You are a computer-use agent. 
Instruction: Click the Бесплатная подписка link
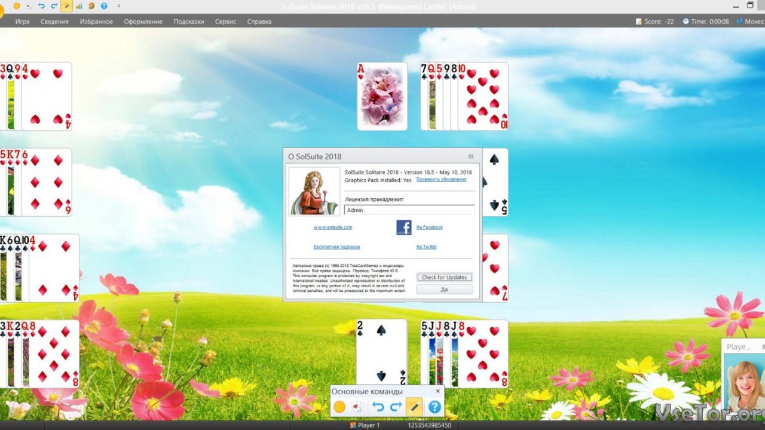point(336,247)
